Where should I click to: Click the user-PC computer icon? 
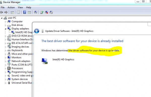[5, 18]
